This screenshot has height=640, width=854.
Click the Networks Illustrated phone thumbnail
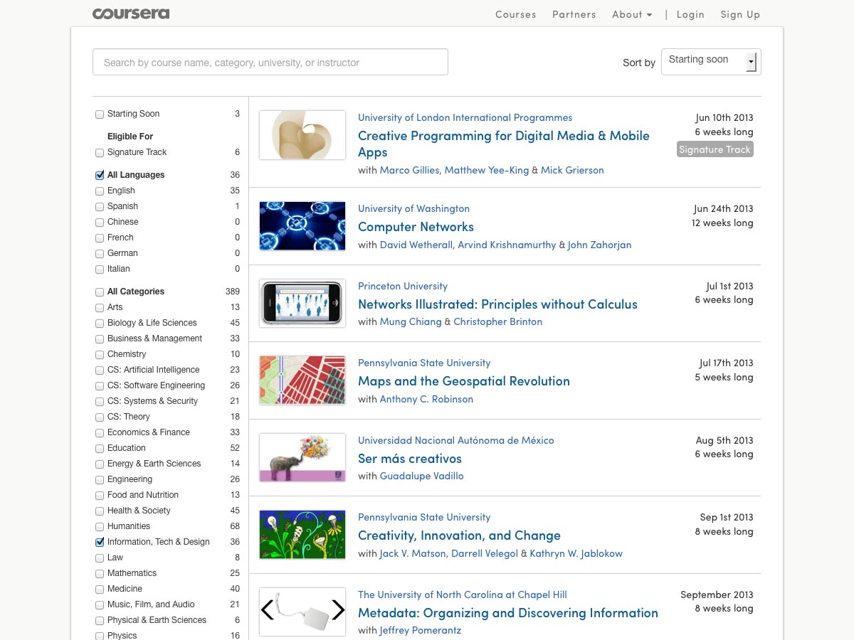tap(302, 303)
